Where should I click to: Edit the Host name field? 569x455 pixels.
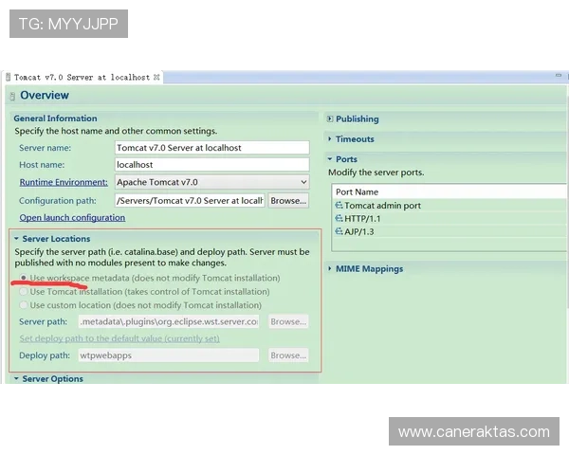click(211, 165)
